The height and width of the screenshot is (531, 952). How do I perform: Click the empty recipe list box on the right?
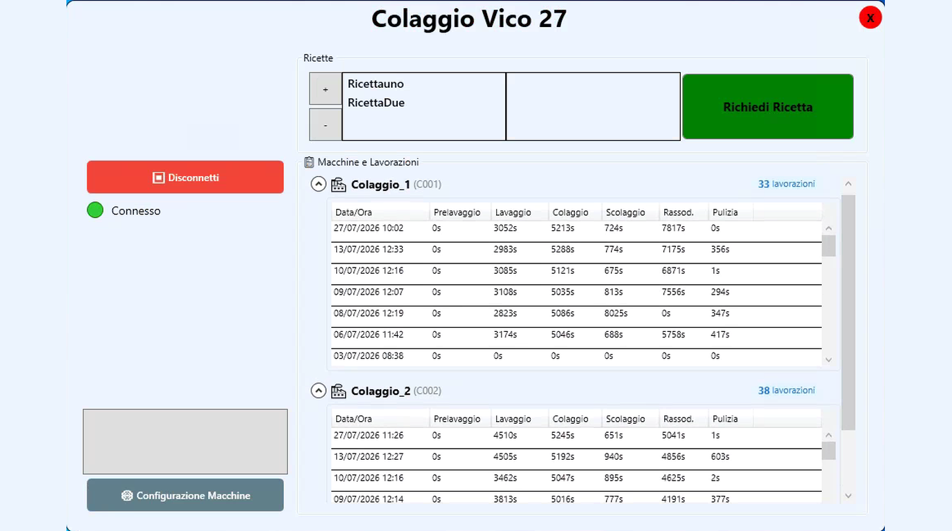tap(594, 106)
